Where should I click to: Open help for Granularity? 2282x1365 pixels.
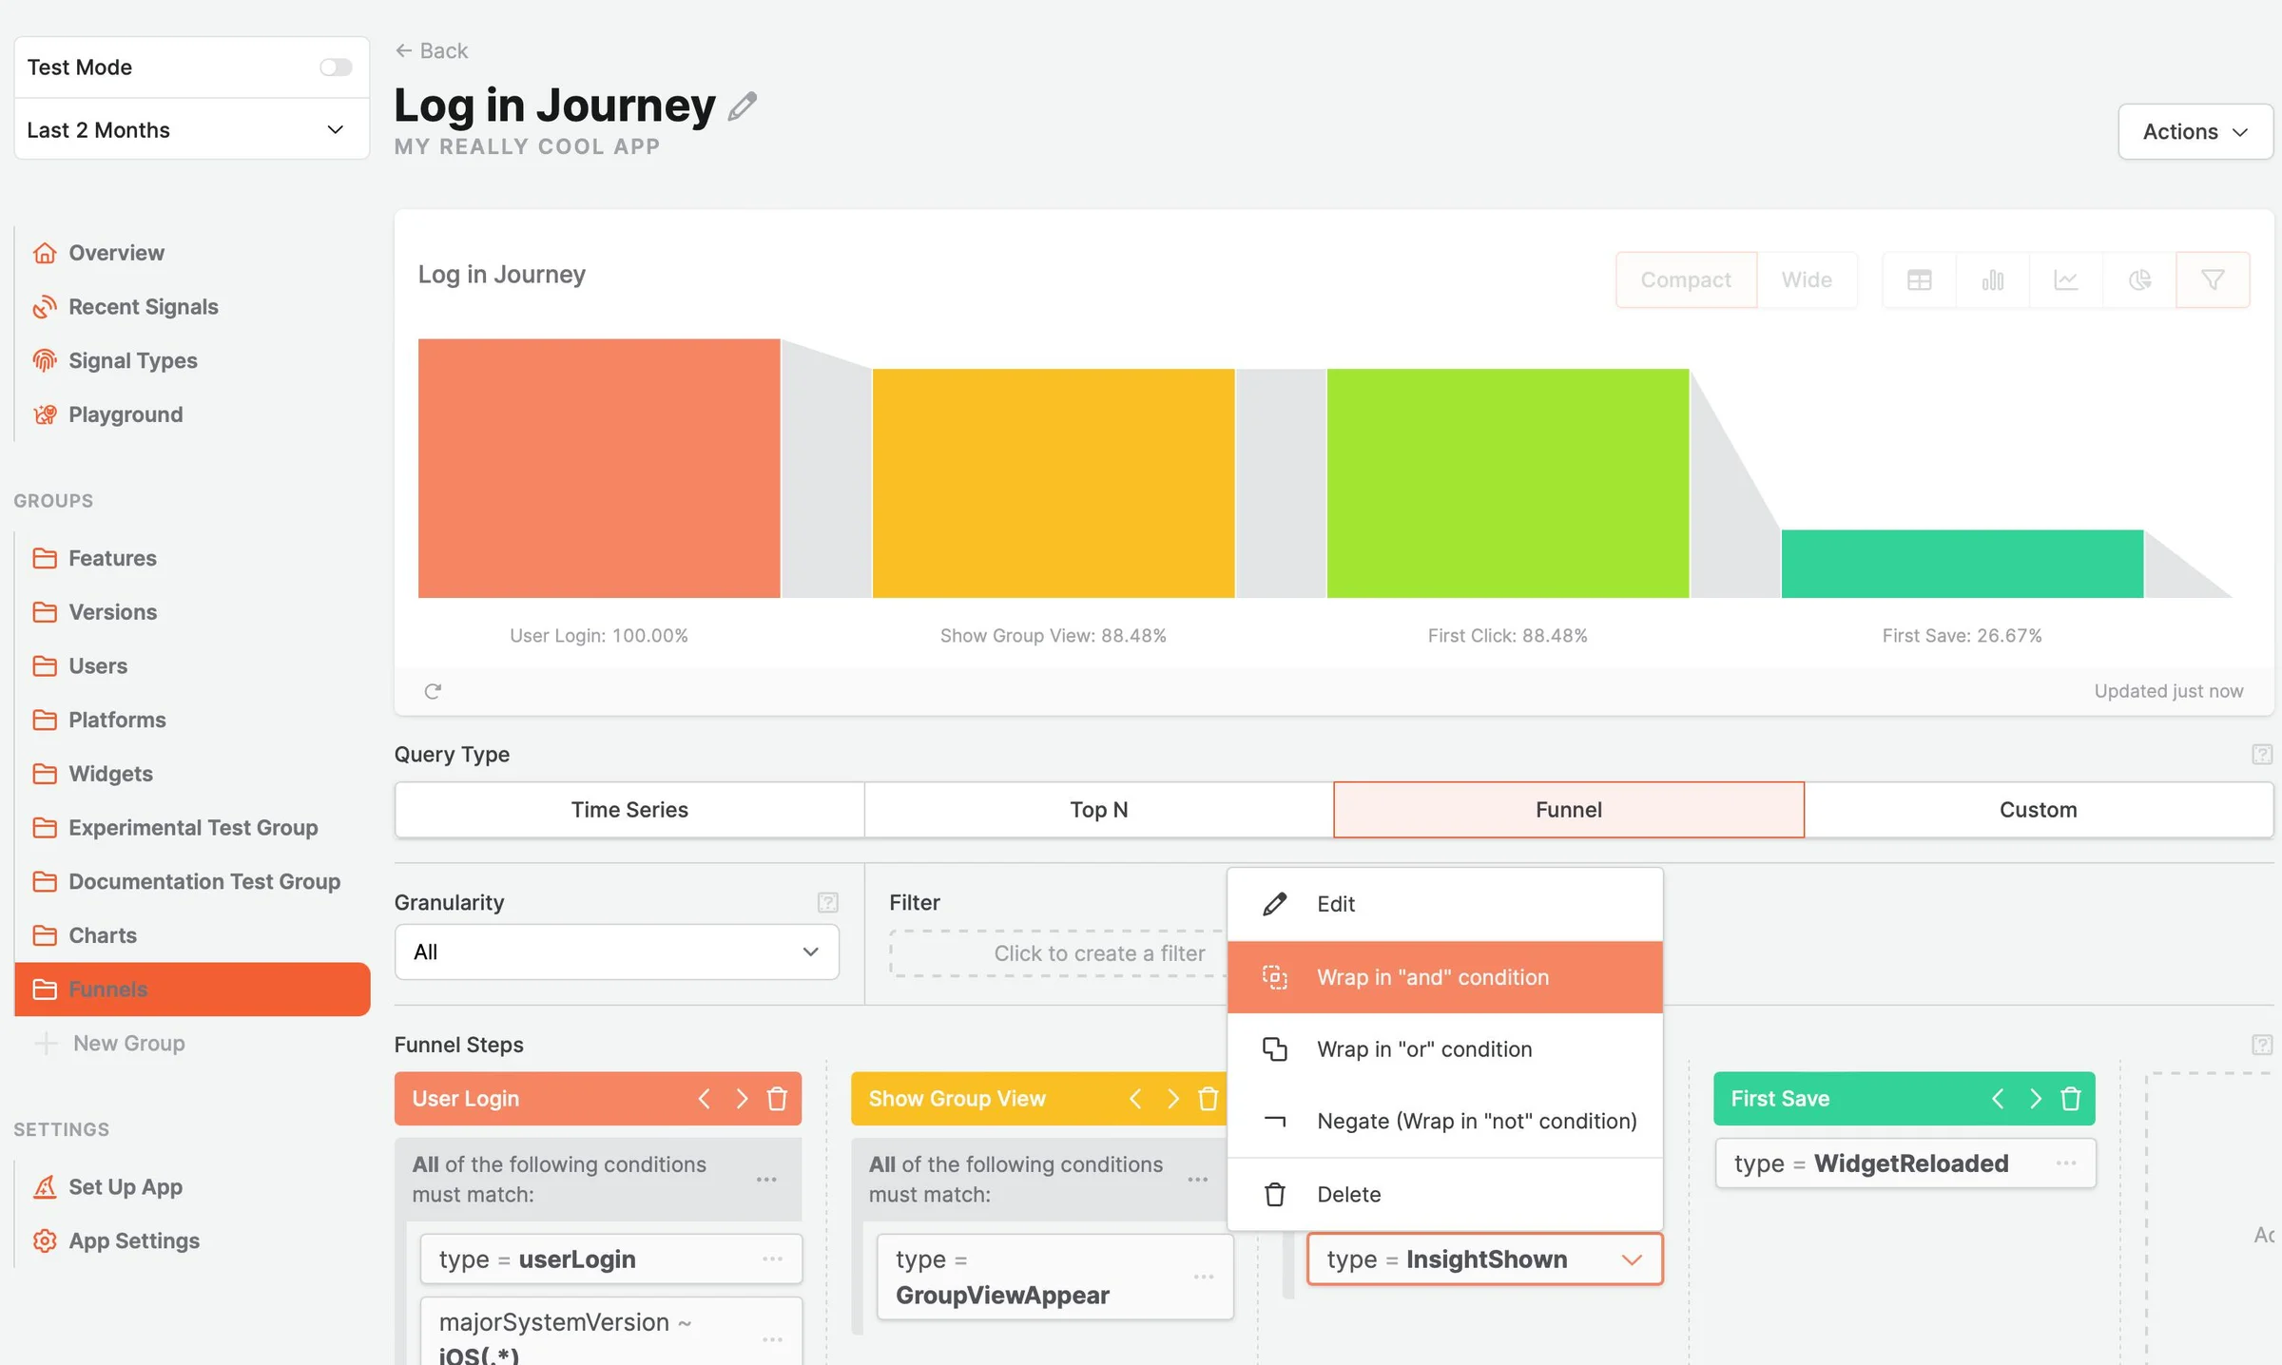click(x=827, y=902)
